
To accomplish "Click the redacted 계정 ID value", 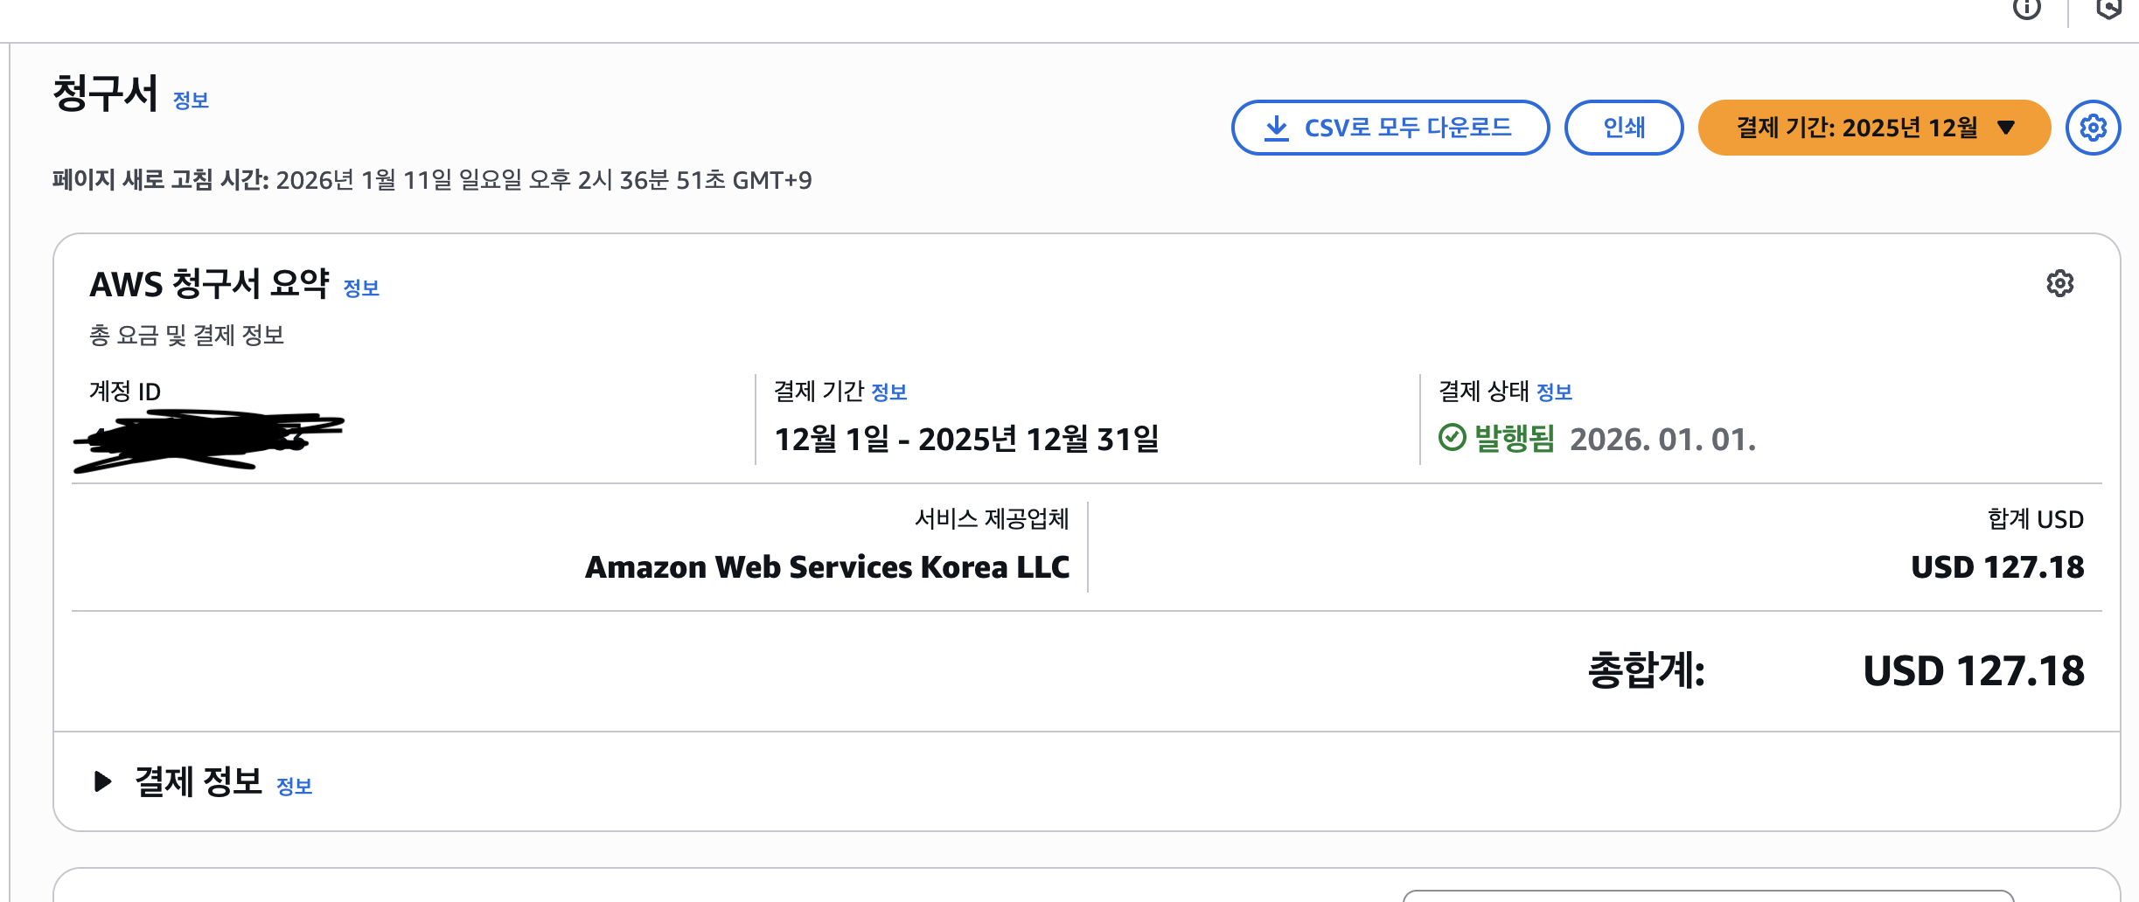I will (x=208, y=440).
